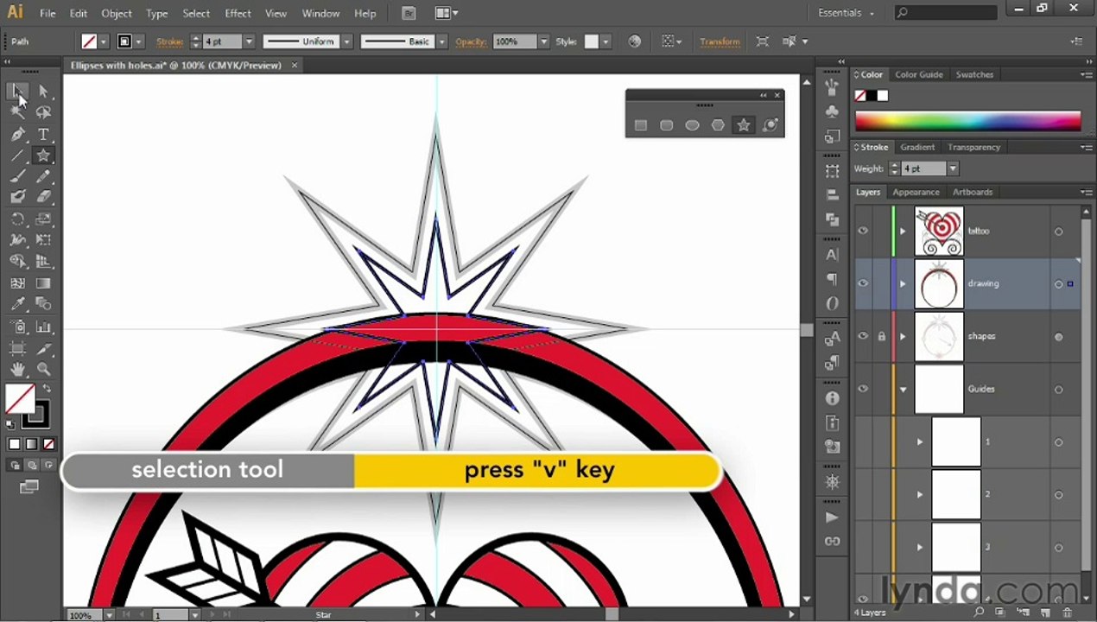1097x622 pixels.
Task: Select the Scale tool
Action: coord(43,219)
